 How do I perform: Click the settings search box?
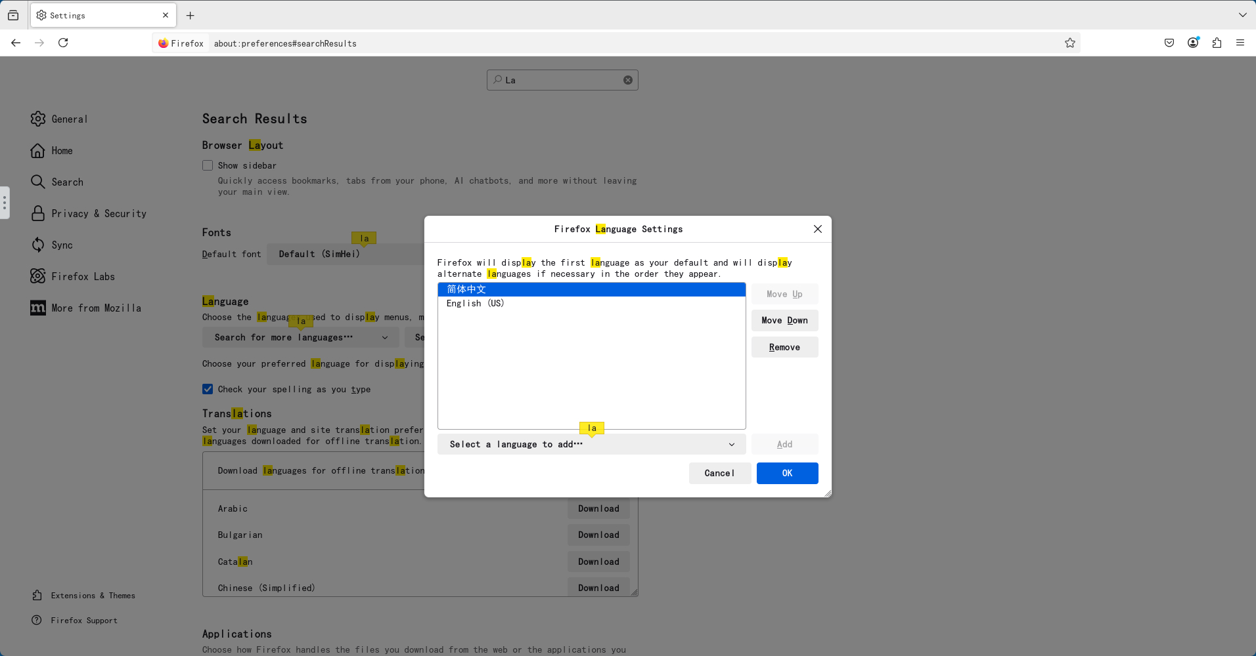click(562, 80)
